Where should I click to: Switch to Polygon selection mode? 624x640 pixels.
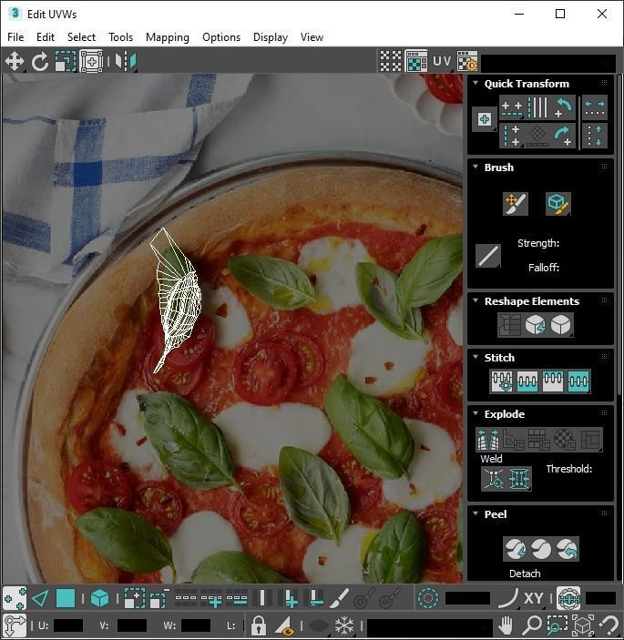pos(66,598)
